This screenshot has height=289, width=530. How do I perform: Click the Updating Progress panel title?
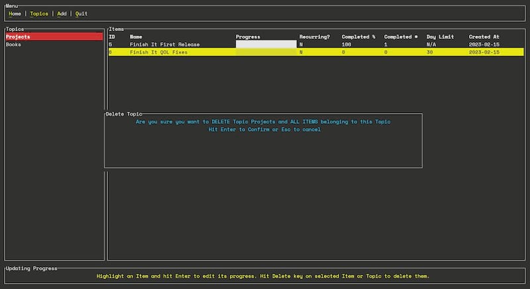(x=31, y=268)
